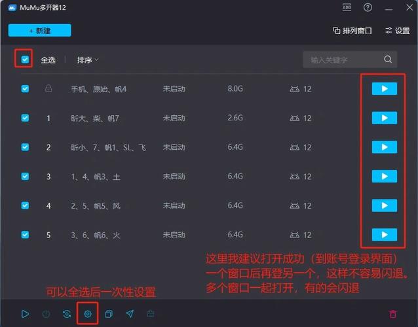Click the search magnifier icon
418x327 pixels.
[388, 60]
